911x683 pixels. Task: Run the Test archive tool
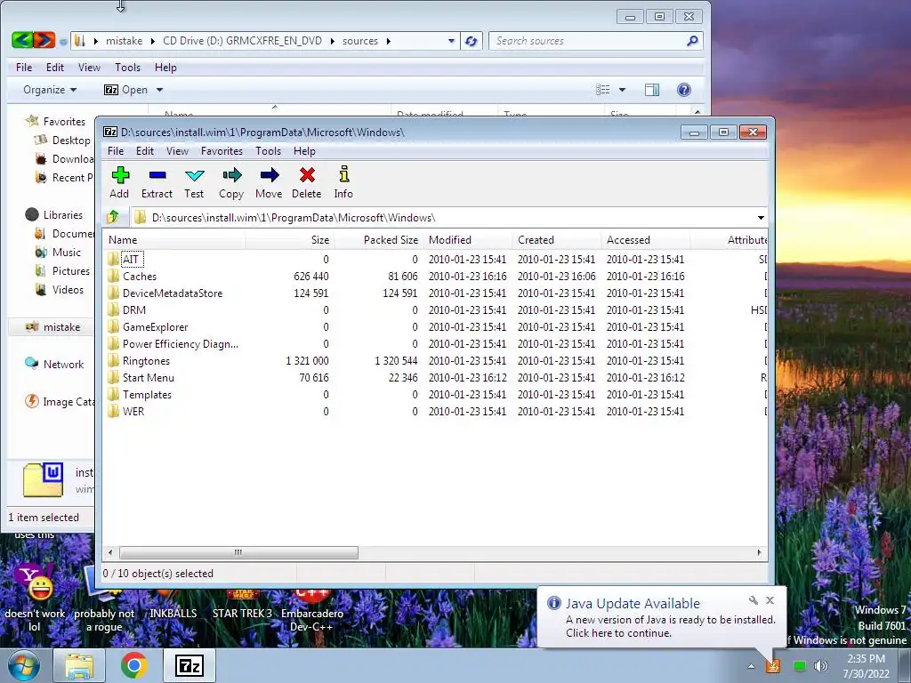(x=194, y=182)
